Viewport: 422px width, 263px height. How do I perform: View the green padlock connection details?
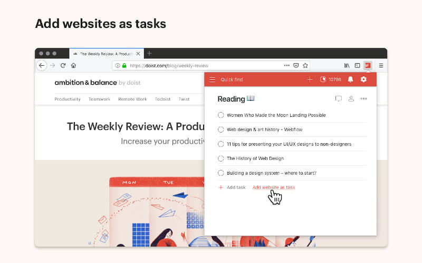click(x=124, y=65)
